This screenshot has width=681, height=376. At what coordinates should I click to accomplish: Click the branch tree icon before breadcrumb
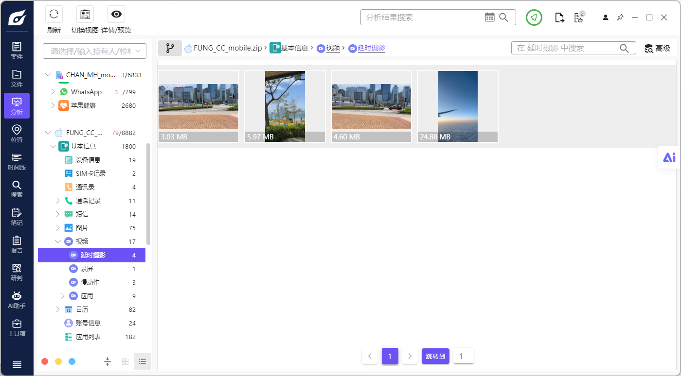pyautogui.click(x=170, y=48)
